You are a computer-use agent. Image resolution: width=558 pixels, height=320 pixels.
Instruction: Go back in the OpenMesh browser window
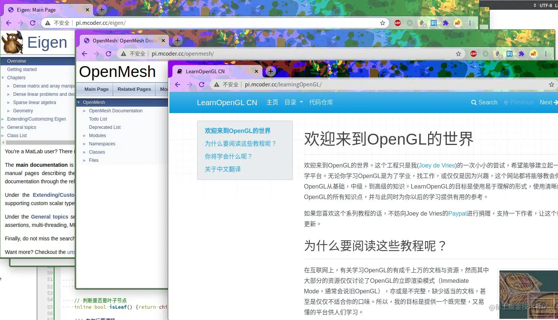pyautogui.click(x=84, y=54)
